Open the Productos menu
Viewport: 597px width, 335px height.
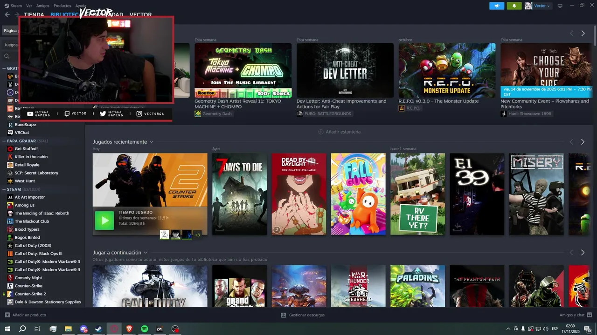(x=62, y=6)
